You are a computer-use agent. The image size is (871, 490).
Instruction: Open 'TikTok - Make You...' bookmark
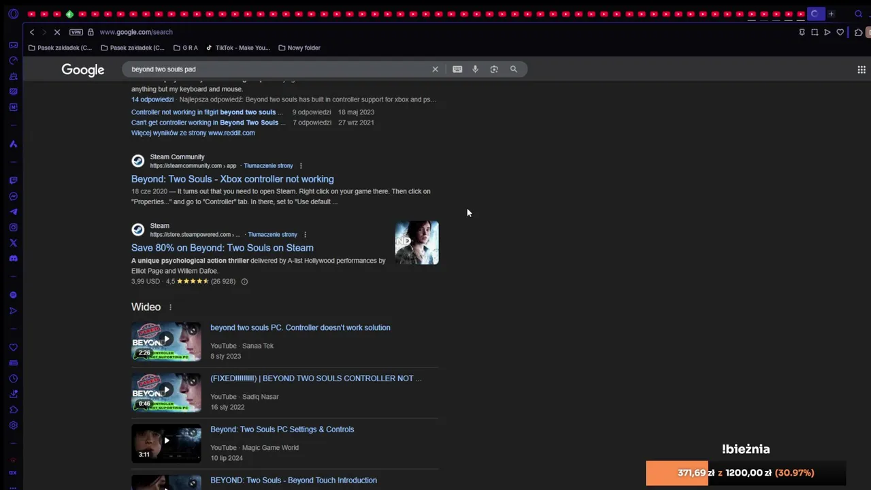coord(237,48)
